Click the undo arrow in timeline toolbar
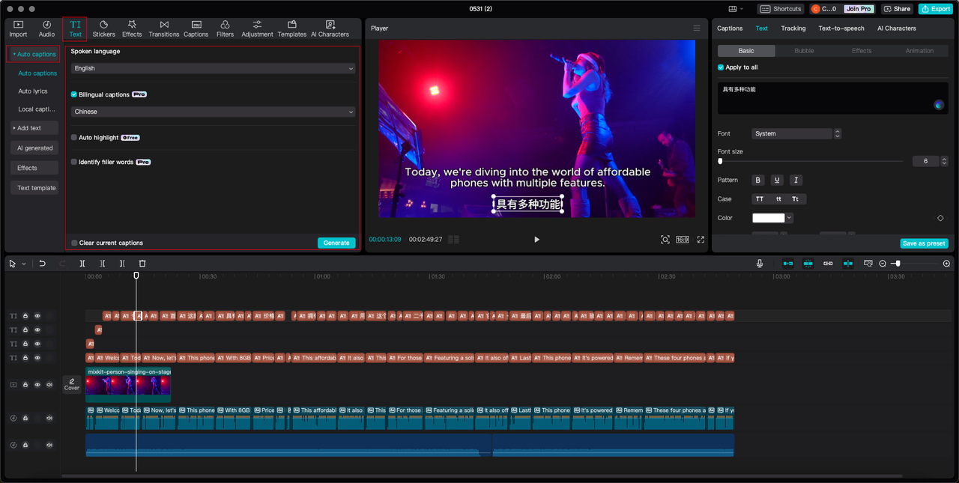The width and height of the screenshot is (959, 483). (43, 264)
